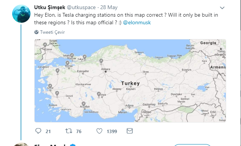Viewport: 241px width, 146px height.
Task: Send tweet via direct message envelope icon
Action: tap(129, 131)
